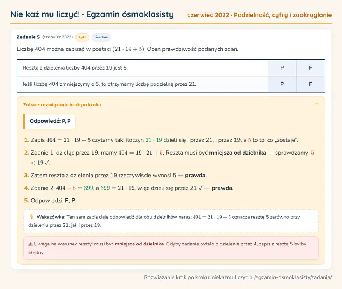Click the pink 'Uwaga na warunek reszty' warning box
Image resolution: width=342 pixels, height=289 pixels.
tap(171, 248)
